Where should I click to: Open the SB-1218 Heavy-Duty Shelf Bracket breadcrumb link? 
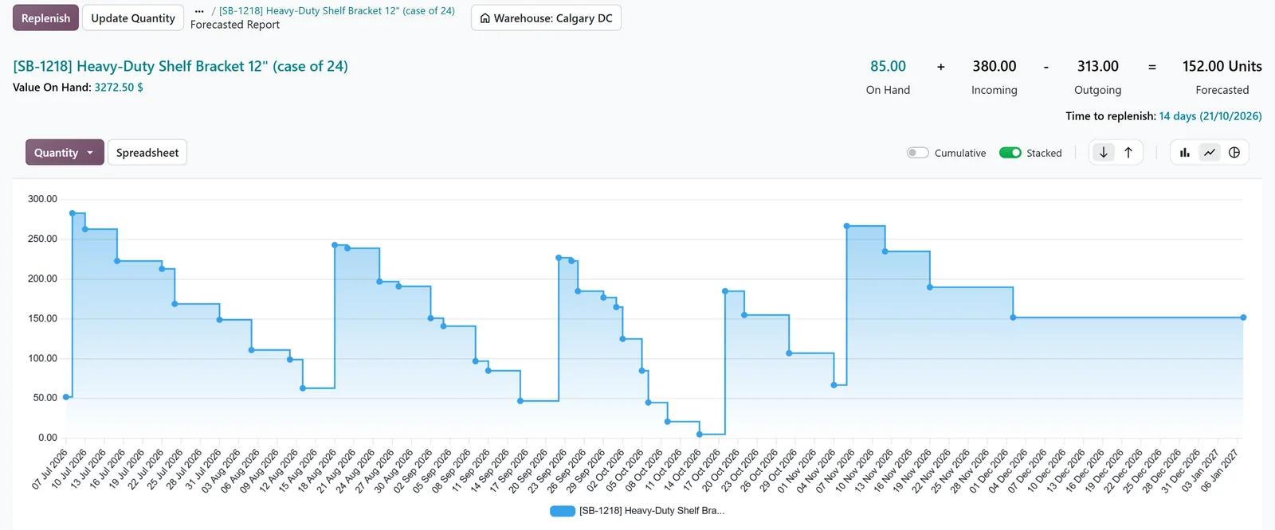pos(337,11)
